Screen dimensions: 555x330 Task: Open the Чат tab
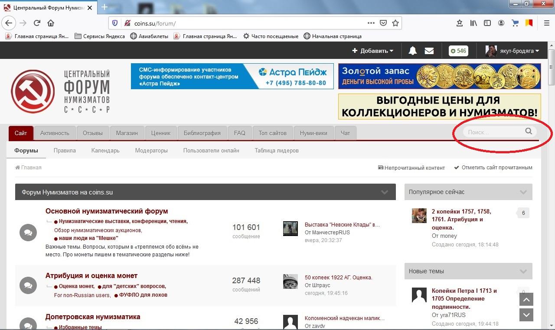pos(345,133)
